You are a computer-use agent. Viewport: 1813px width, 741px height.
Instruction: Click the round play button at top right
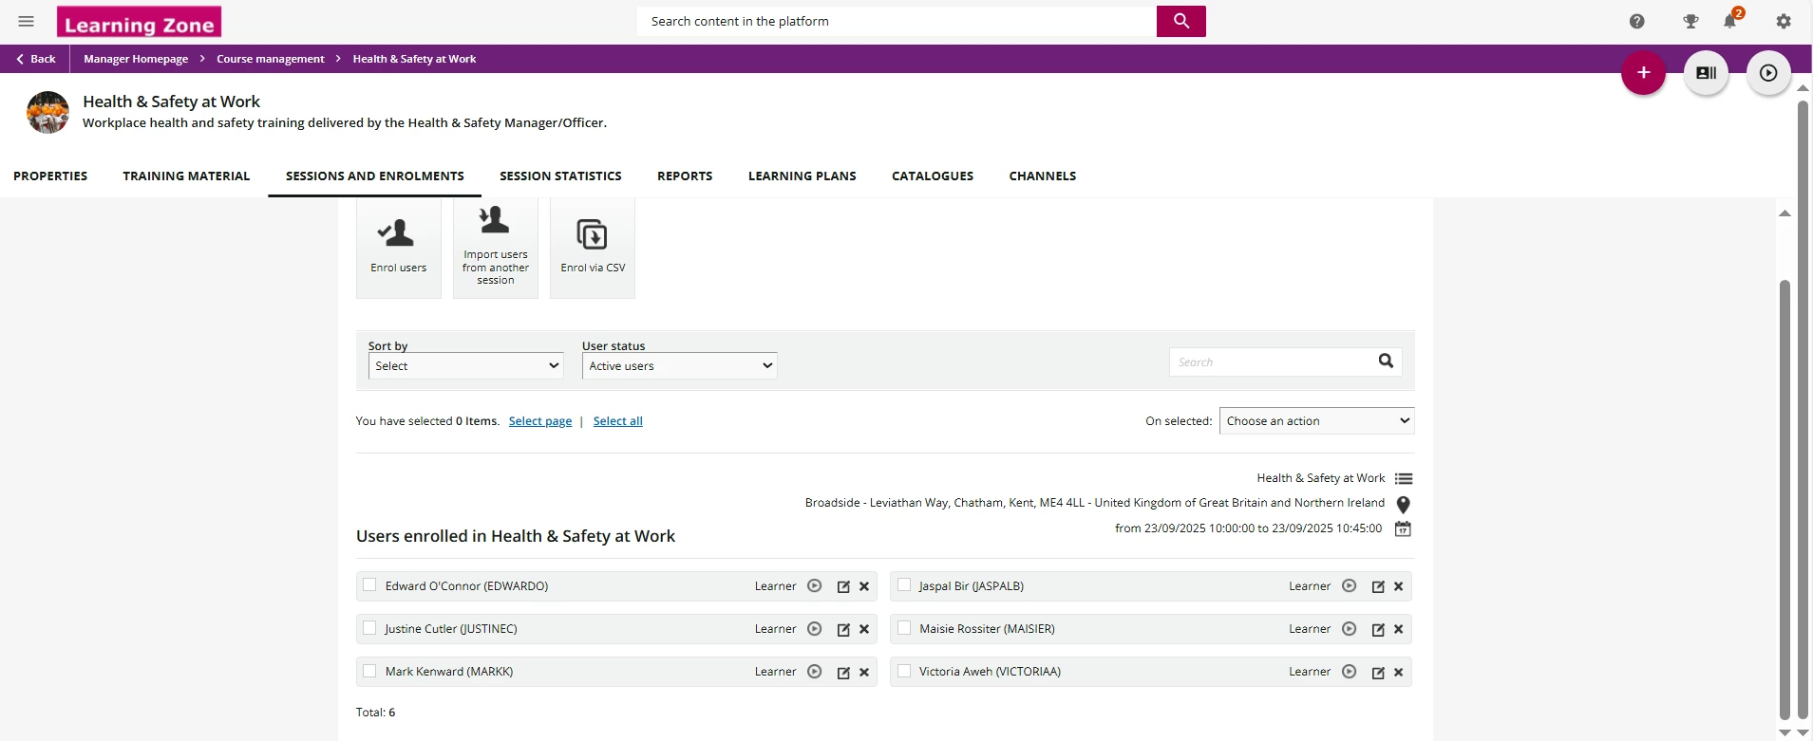pyautogui.click(x=1768, y=73)
